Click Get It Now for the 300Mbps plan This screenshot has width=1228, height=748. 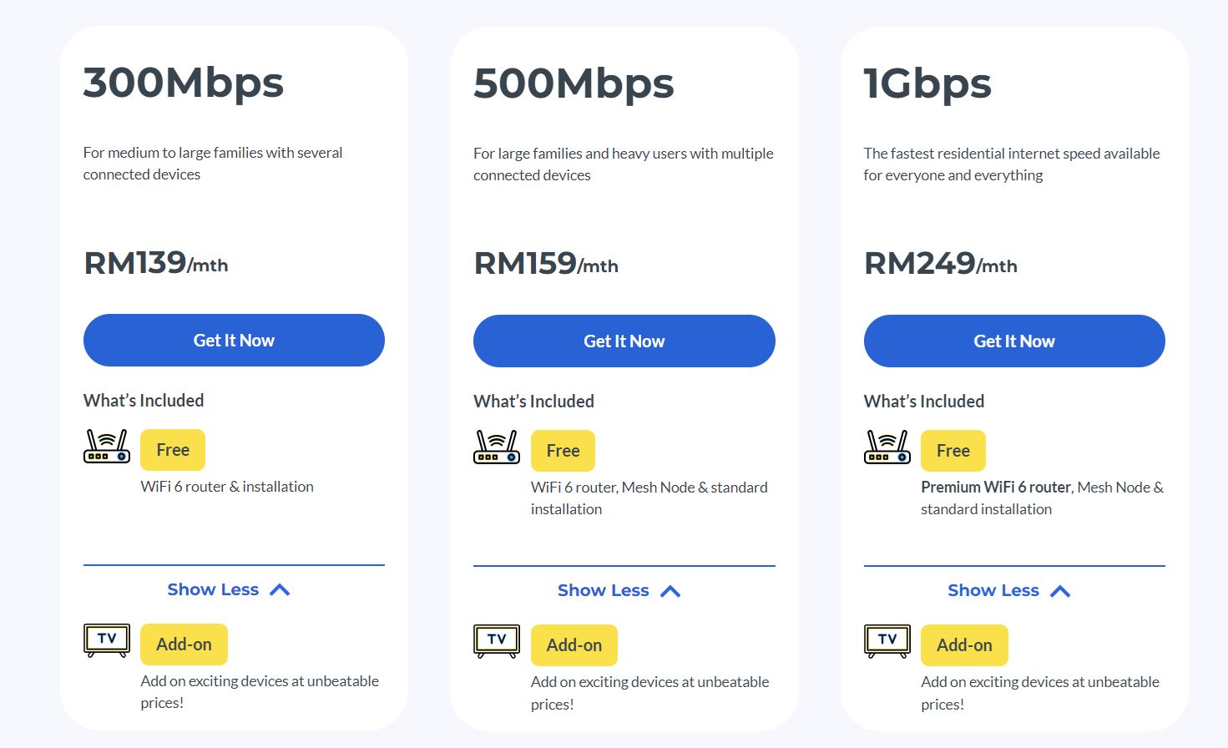pyautogui.click(x=234, y=340)
